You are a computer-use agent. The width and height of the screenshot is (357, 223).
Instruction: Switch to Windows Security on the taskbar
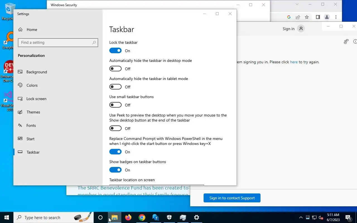point(169,217)
